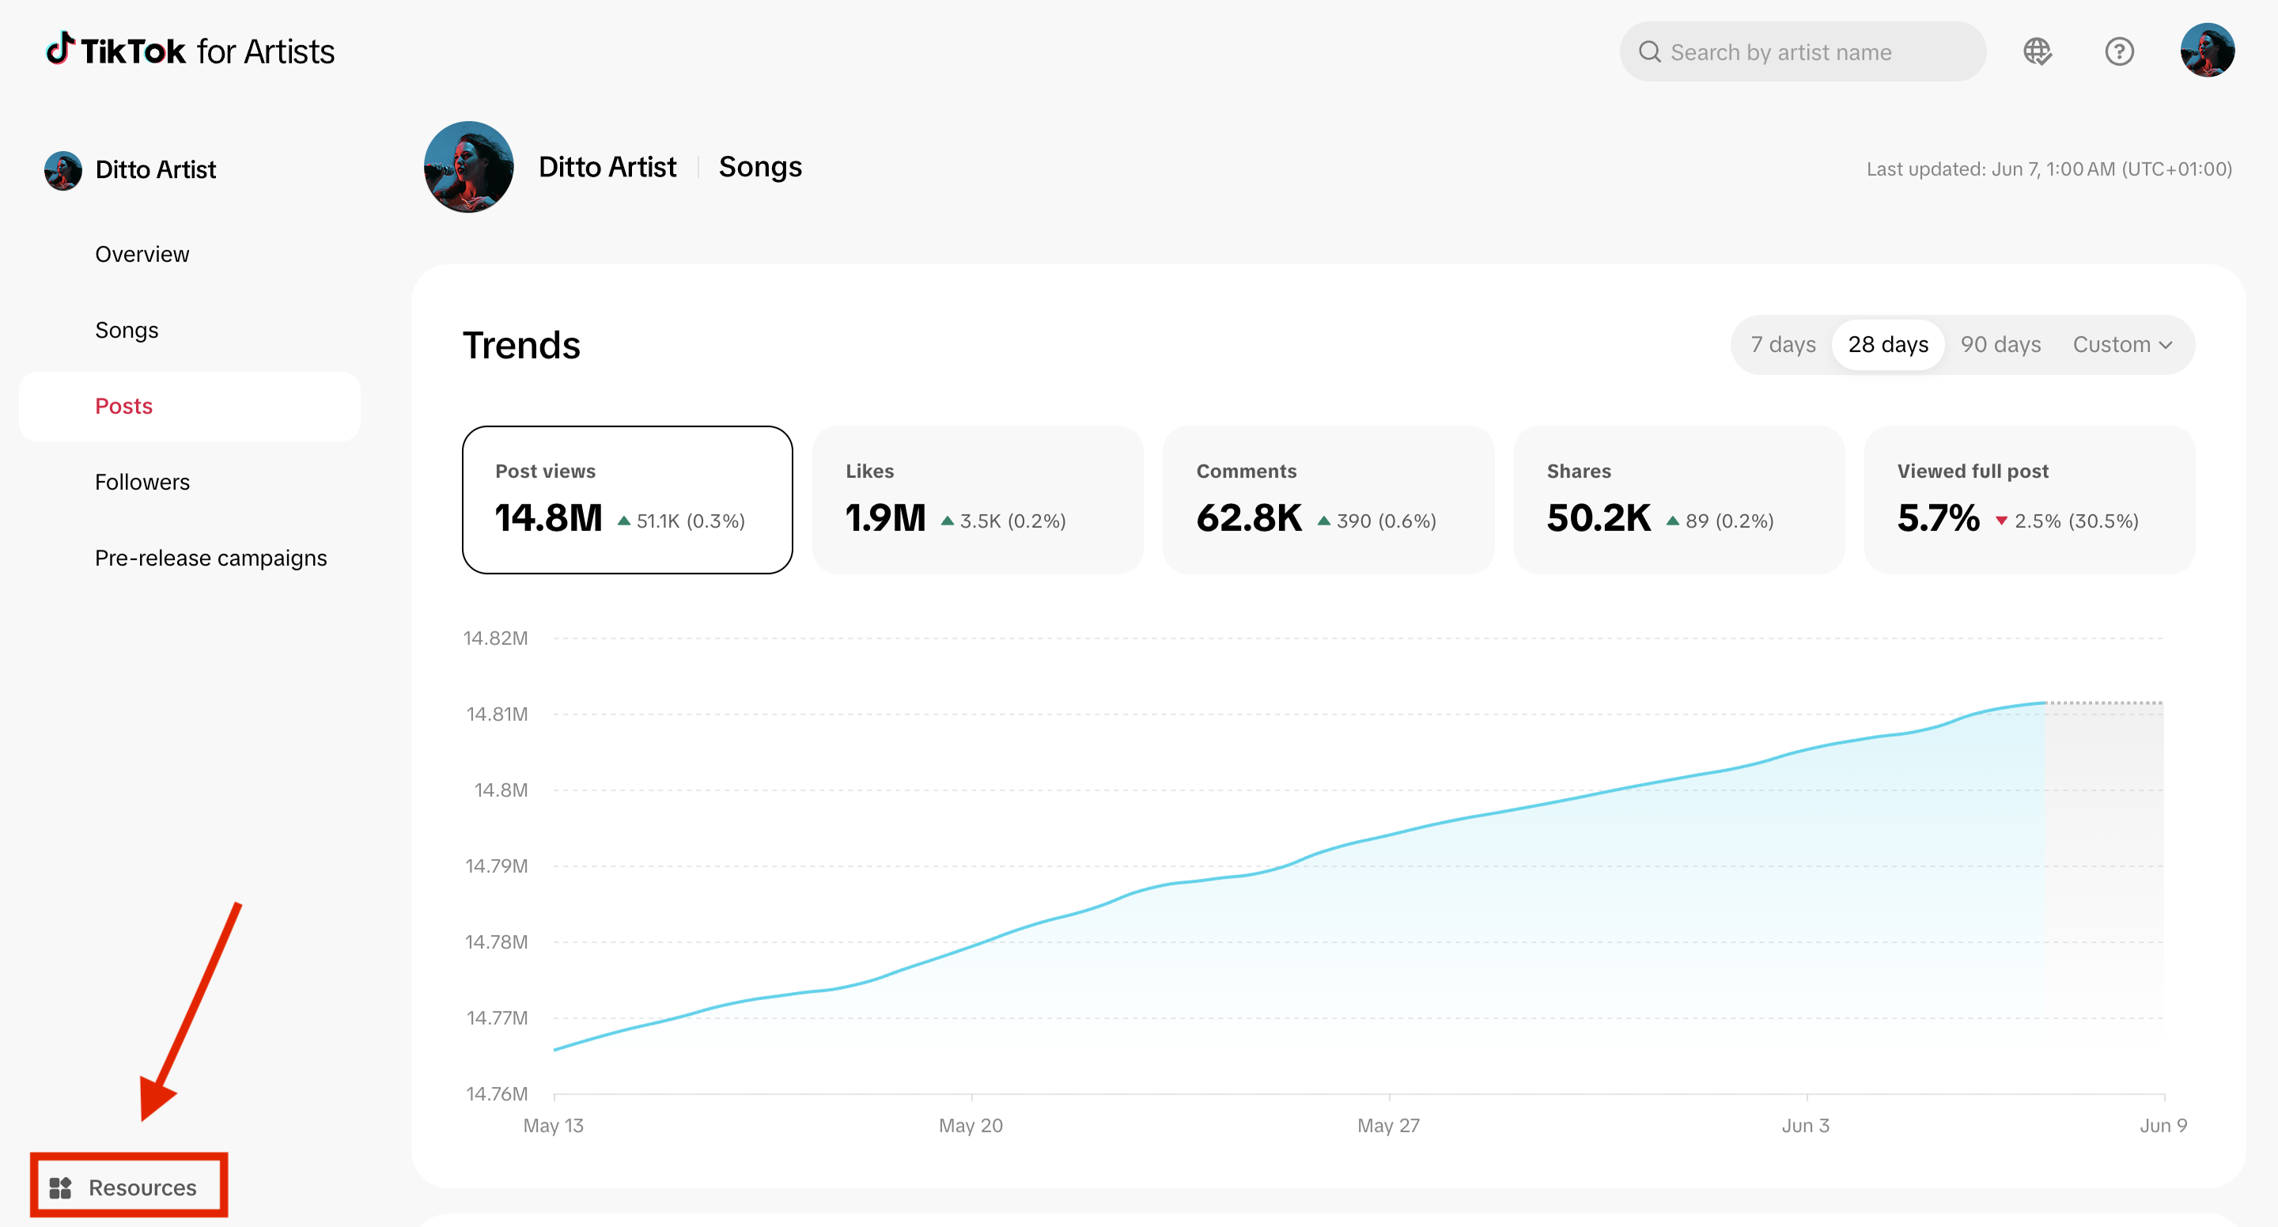
Task: Select the Viewed full post card
Action: [2029, 500]
